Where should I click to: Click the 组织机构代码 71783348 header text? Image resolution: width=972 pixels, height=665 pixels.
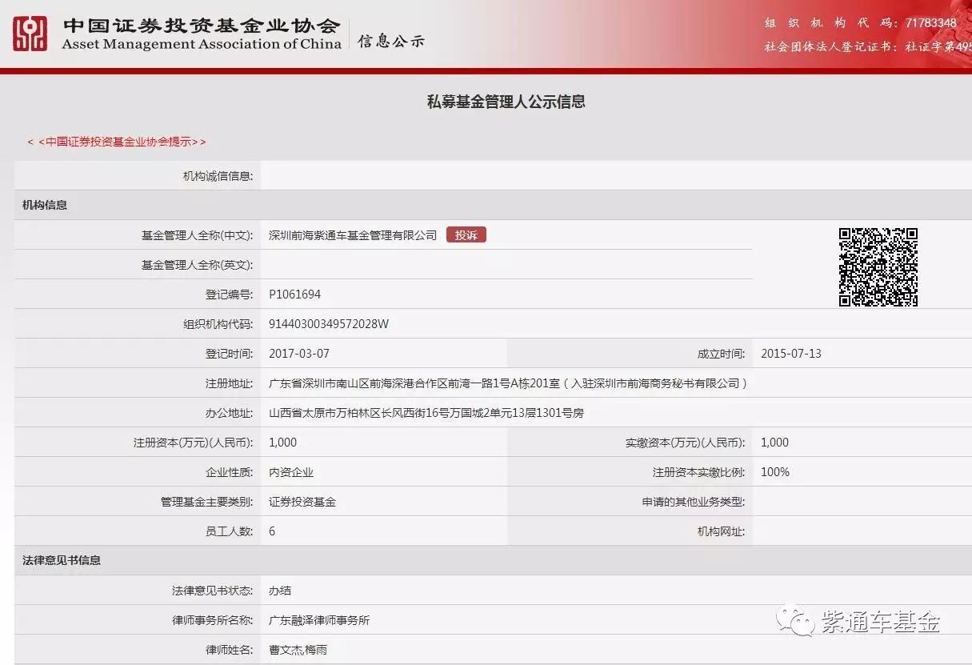coord(860,23)
